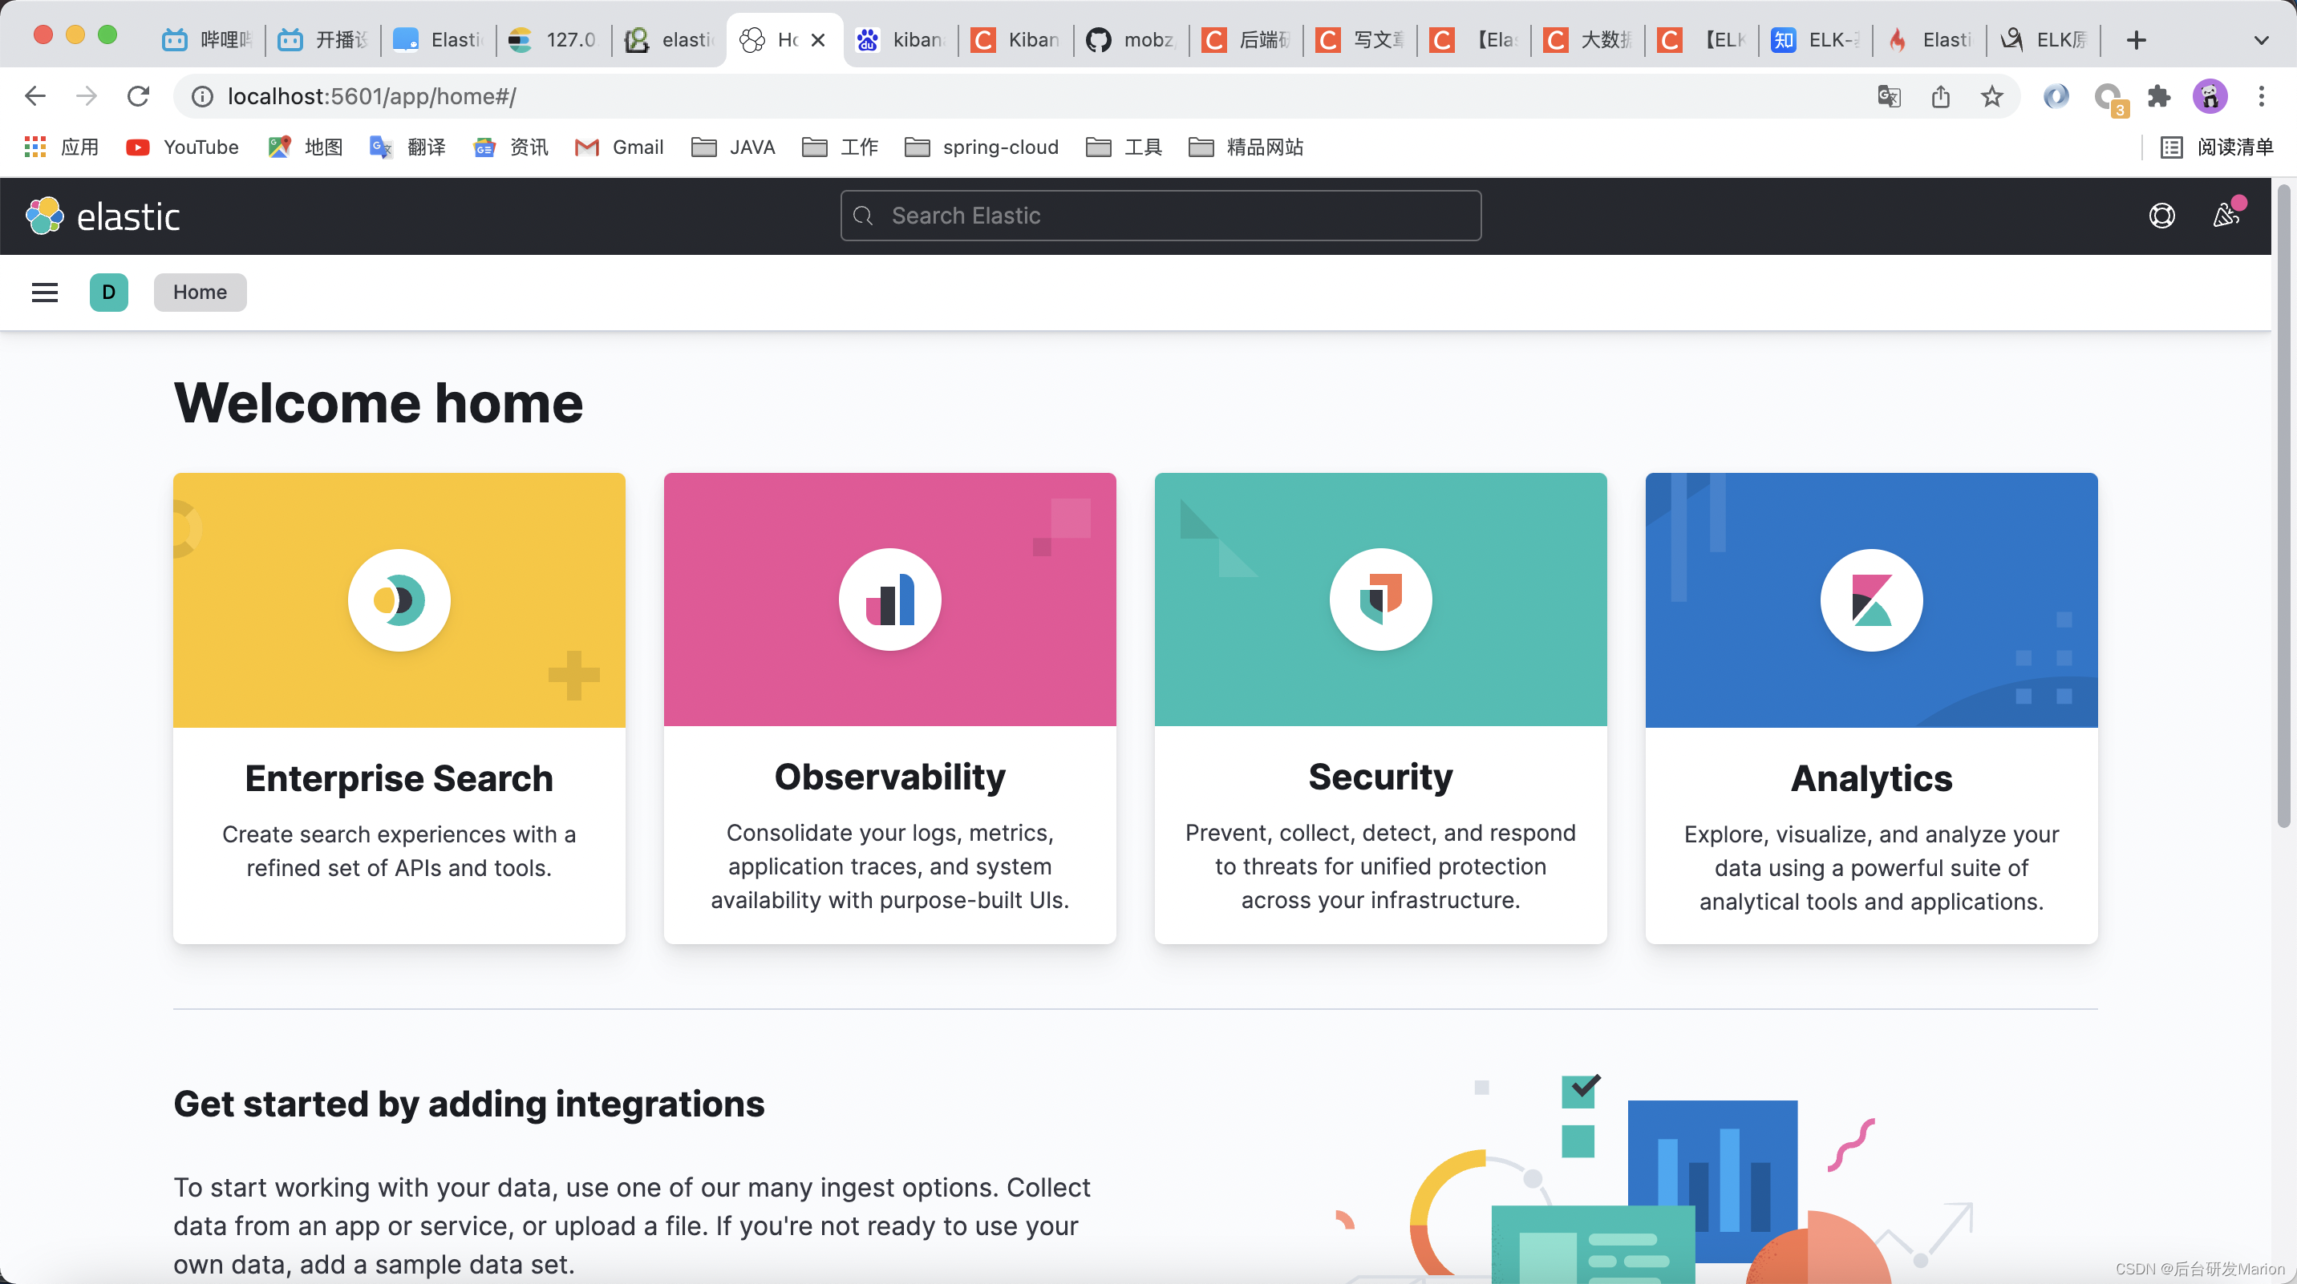Open the help menu lifebuoy icon

click(2161, 216)
